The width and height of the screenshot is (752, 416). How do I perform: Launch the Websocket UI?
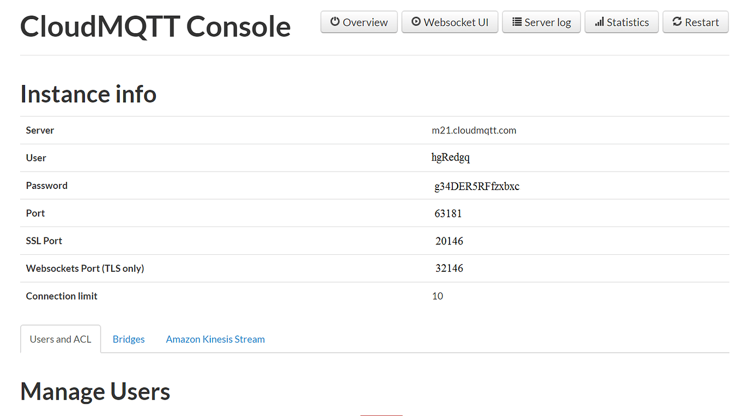[450, 22]
